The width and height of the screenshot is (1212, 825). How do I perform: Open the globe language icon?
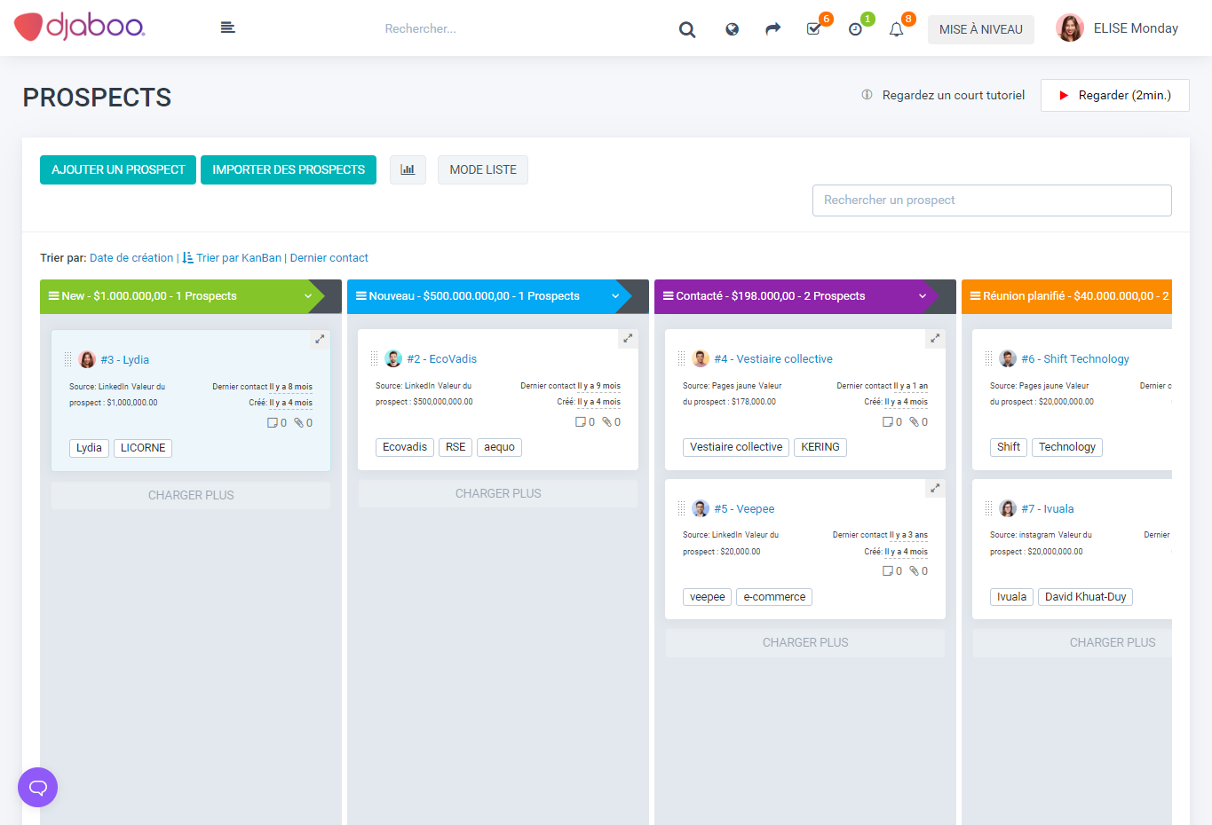click(x=732, y=29)
